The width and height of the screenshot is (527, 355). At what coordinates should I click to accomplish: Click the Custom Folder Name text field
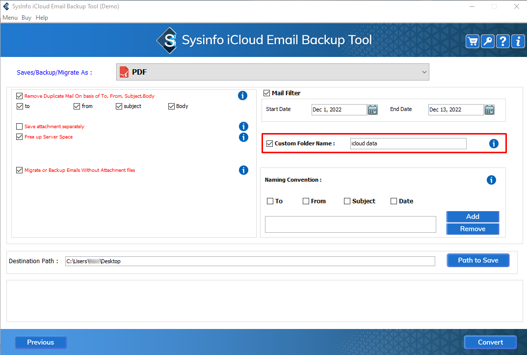point(408,143)
